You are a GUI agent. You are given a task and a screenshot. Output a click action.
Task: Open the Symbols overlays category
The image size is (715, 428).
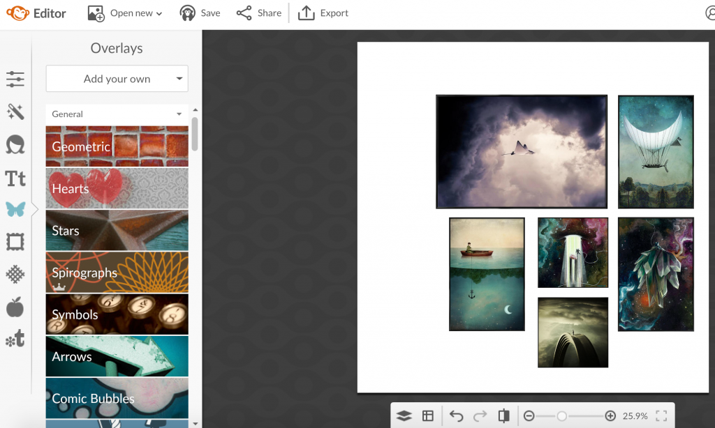(x=117, y=314)
